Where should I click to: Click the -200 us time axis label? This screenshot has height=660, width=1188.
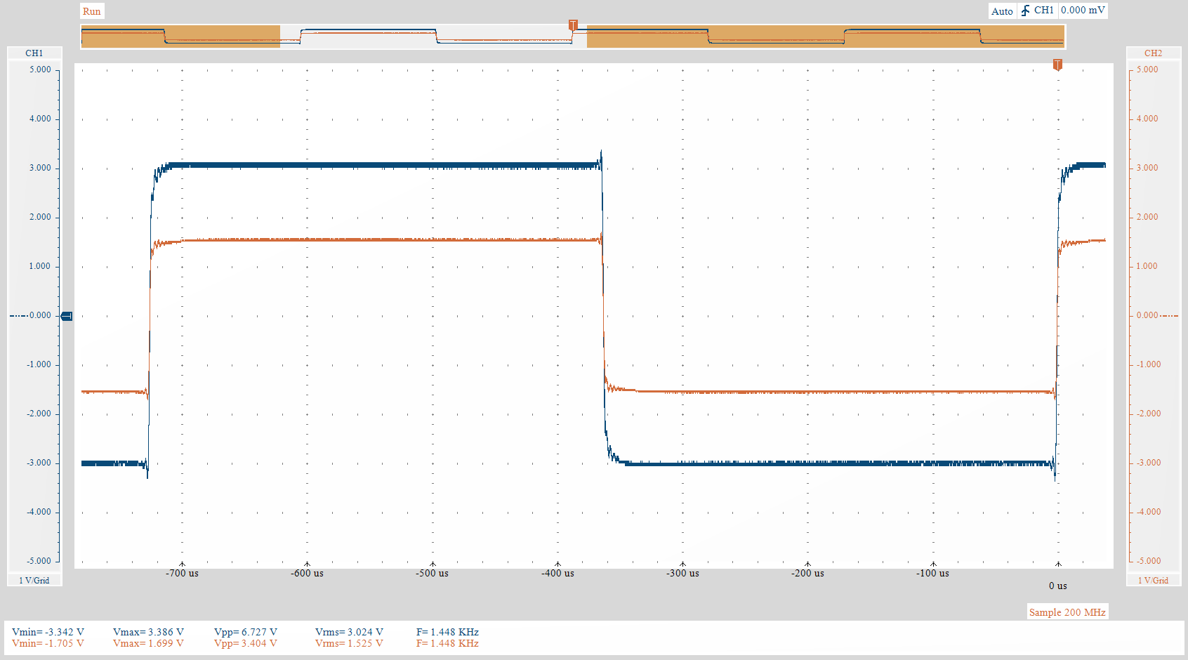(807, 573)
